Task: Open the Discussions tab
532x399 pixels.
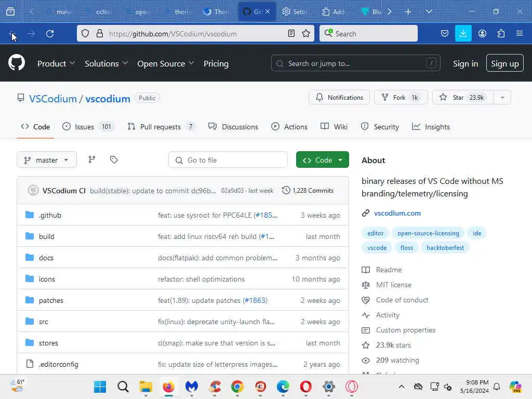Action: click(233, 127)
